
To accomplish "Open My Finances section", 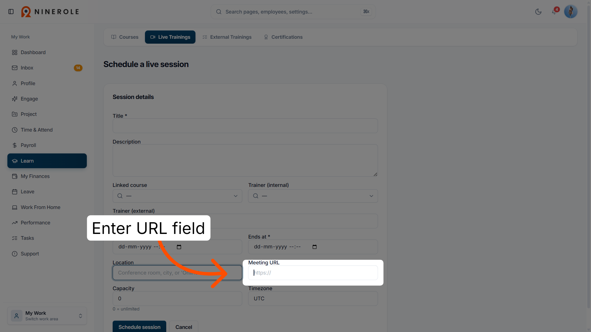I will (x=47, y=176).
